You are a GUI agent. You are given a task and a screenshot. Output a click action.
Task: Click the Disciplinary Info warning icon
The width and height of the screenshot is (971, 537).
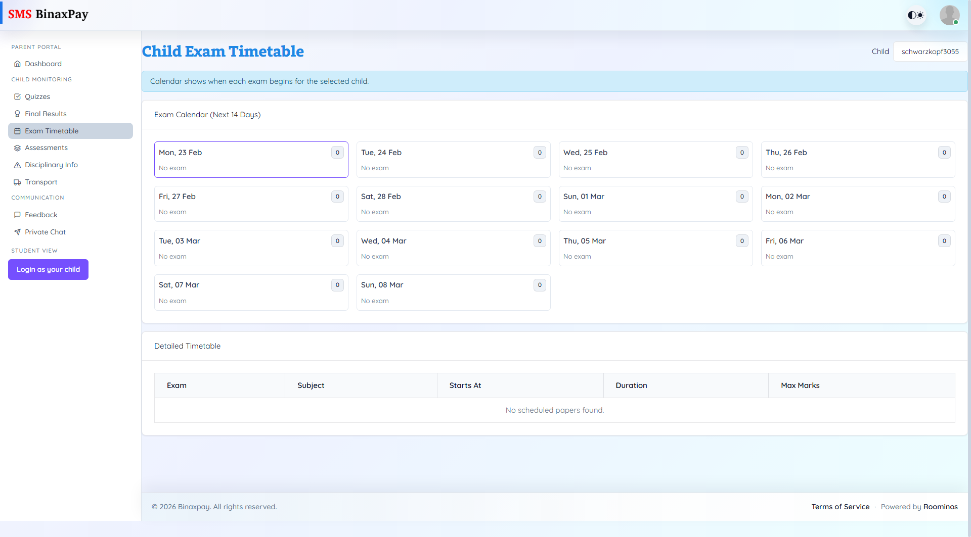pos(17,165)
